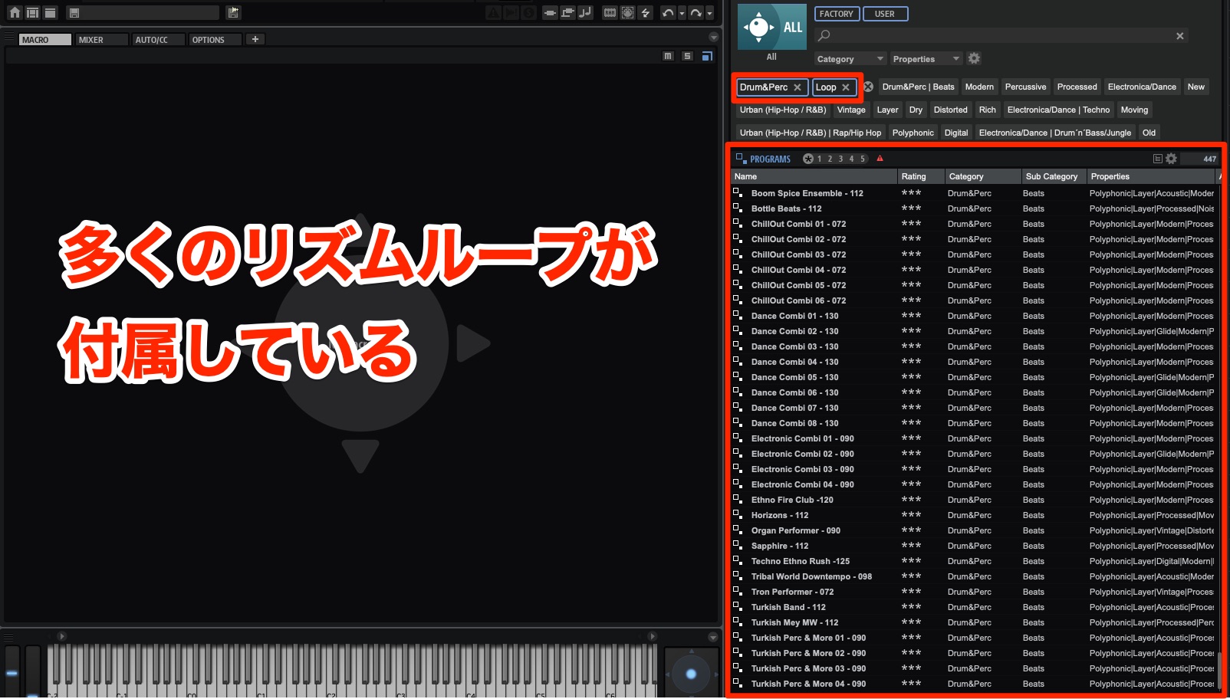Open the redo history dropdown arrow

pyautogui.click(x=709, y=13)
